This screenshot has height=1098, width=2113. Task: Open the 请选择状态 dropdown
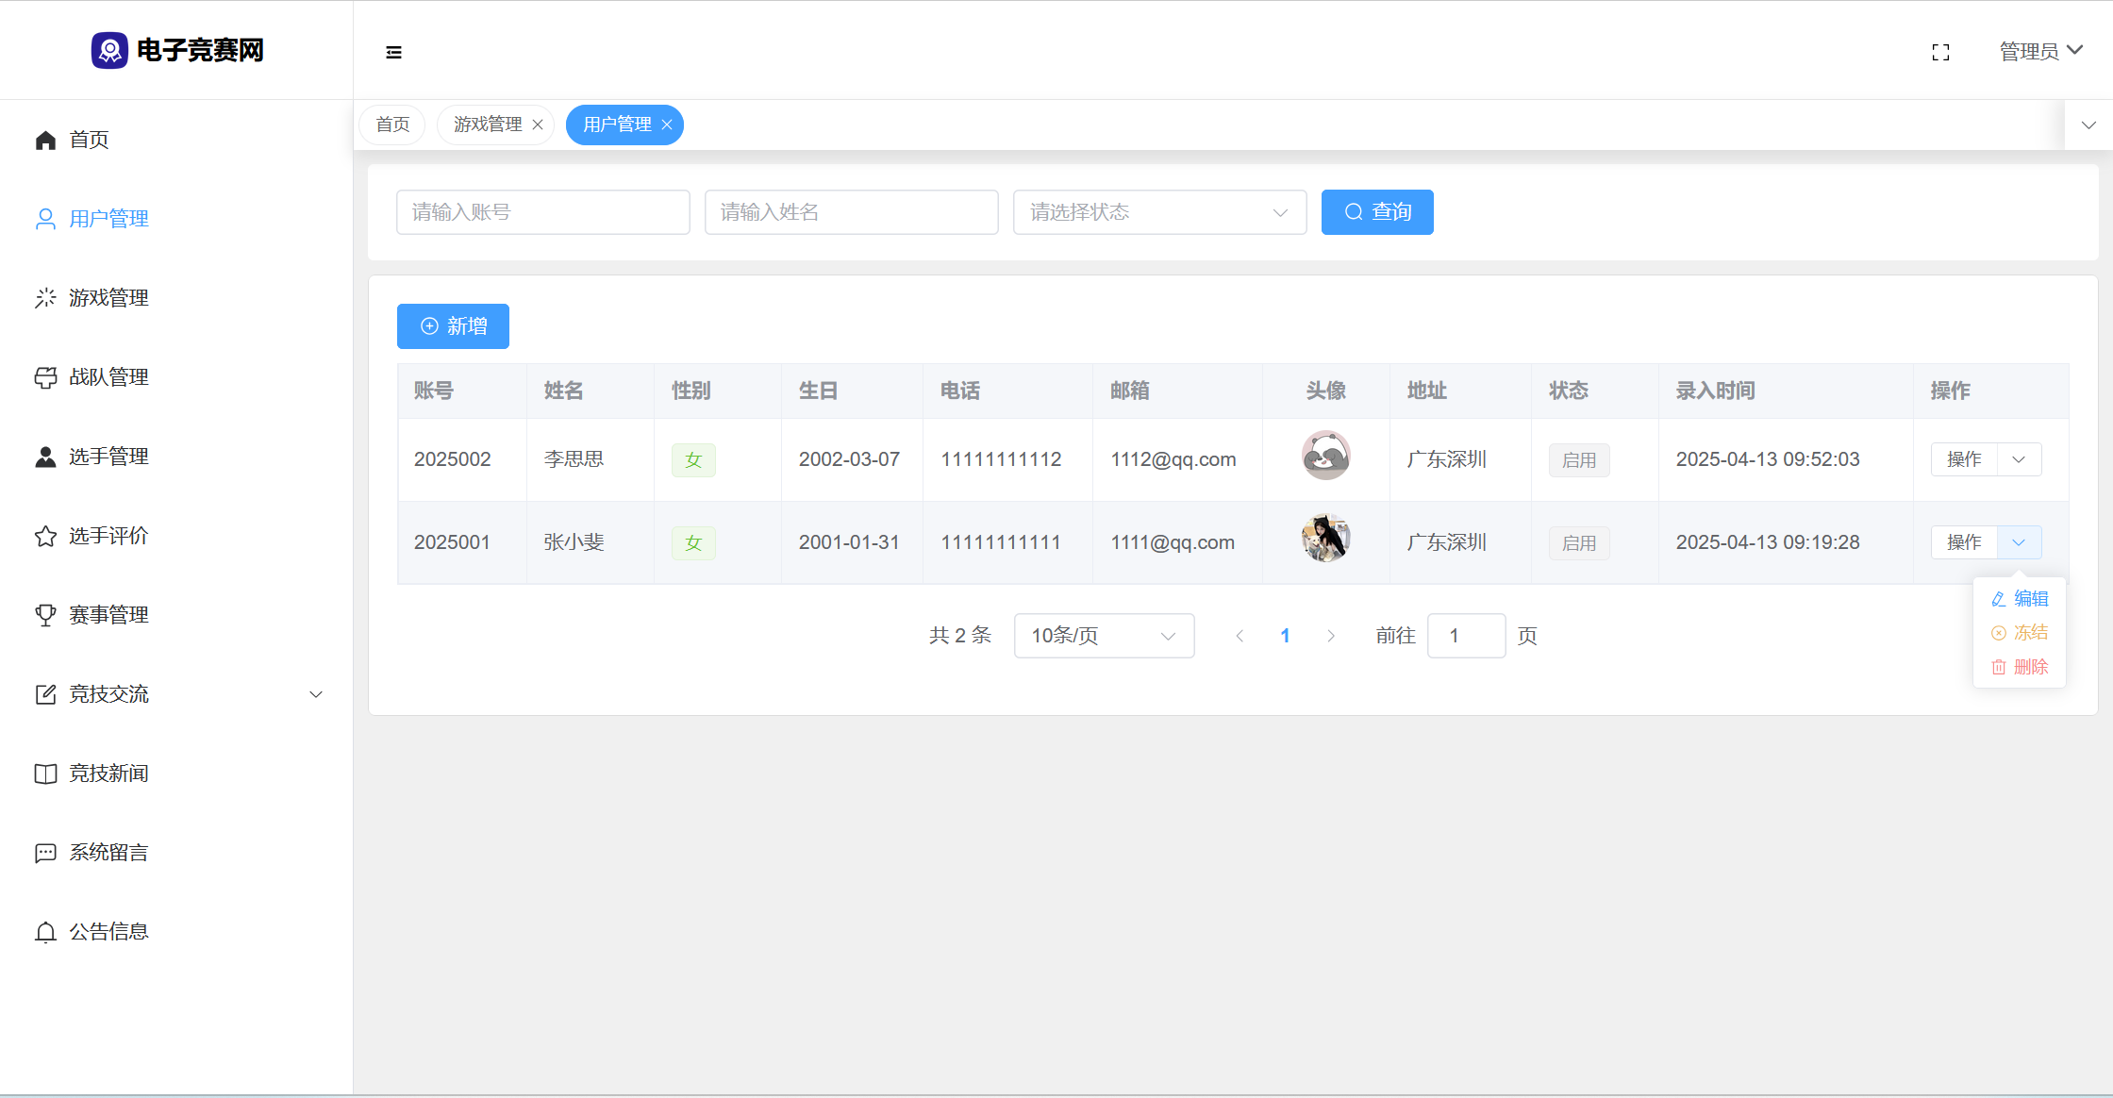tap(1159, 212)
